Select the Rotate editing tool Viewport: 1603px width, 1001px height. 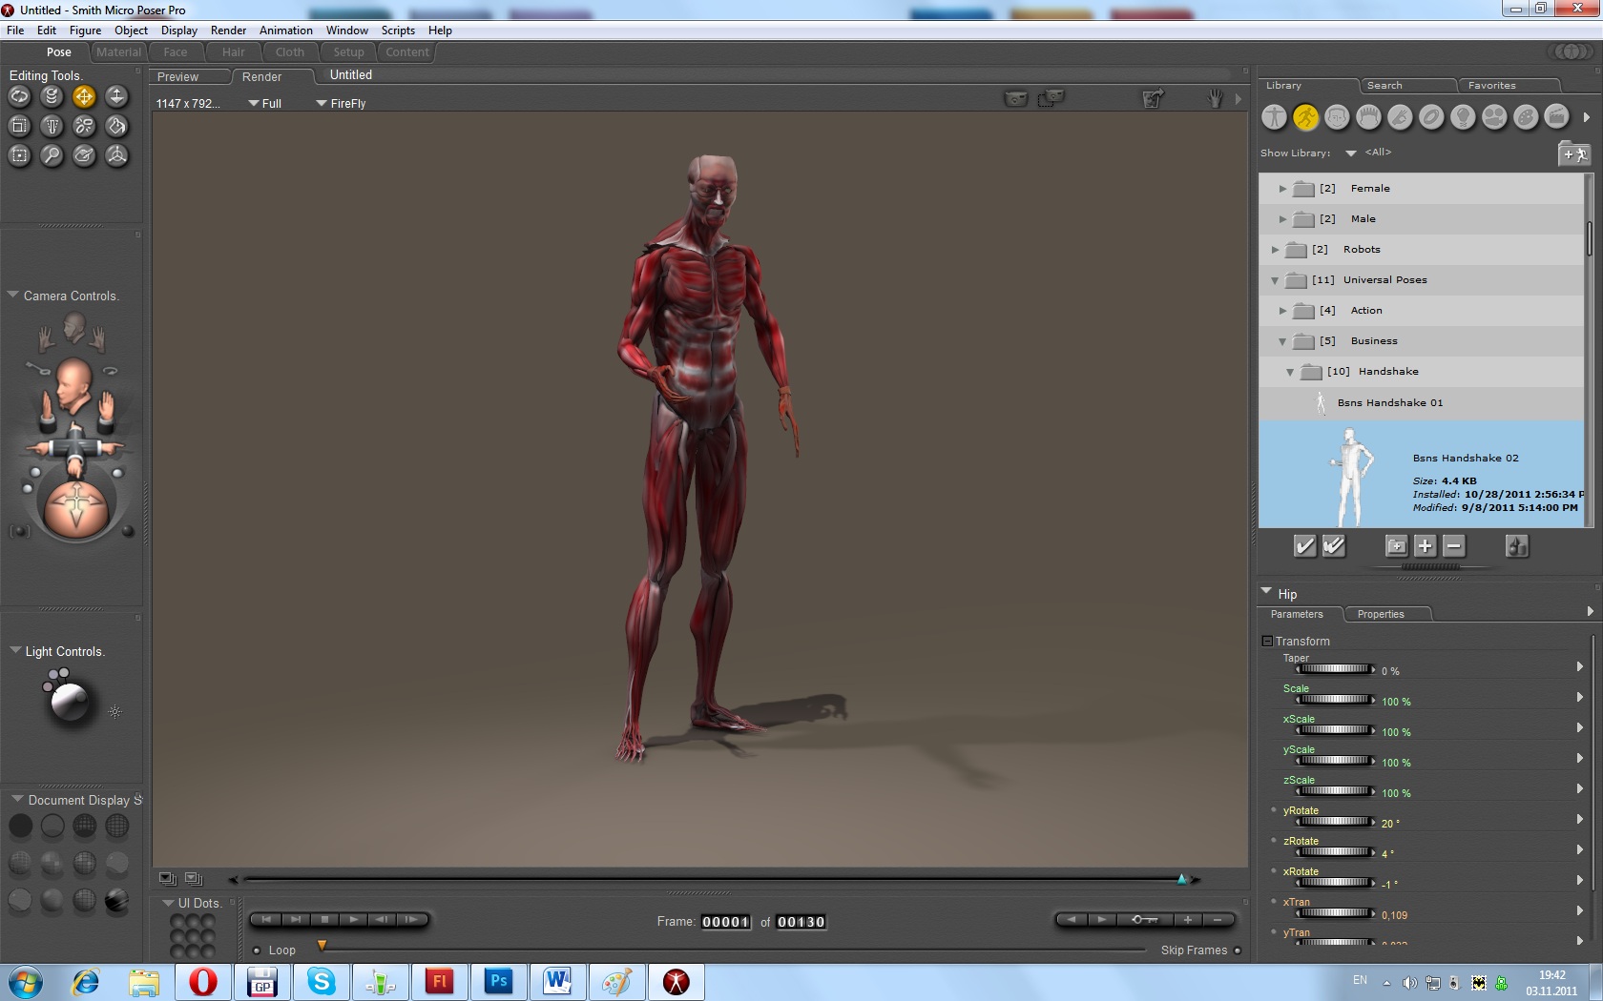click(19, 96)
